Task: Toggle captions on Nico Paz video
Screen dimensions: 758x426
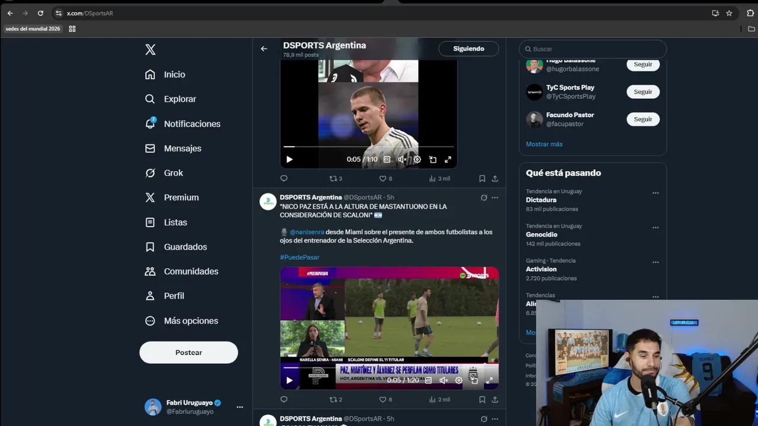Action: click(x=428, y=380)
